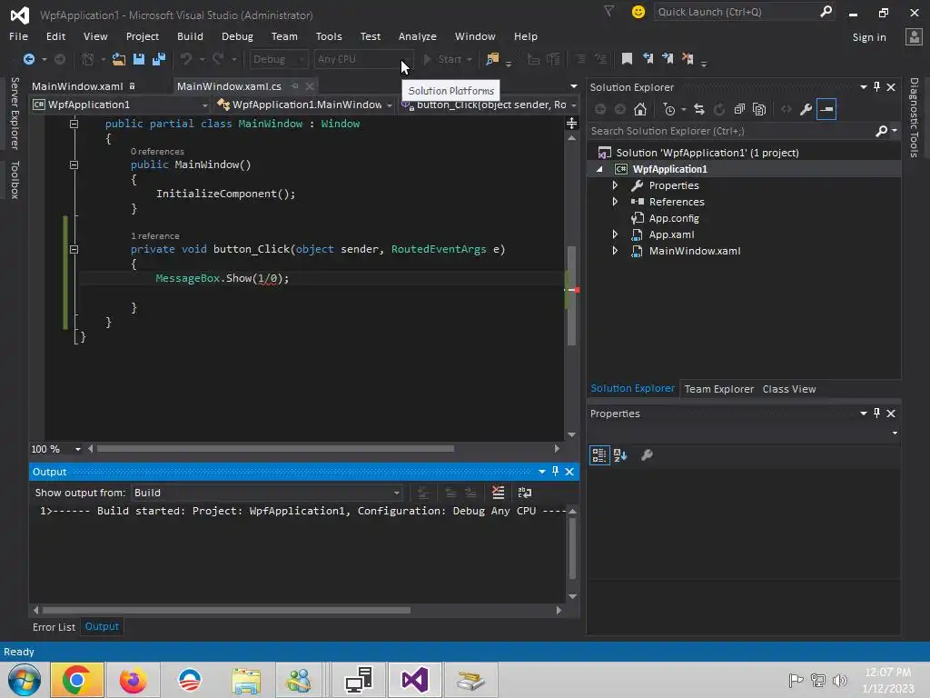Open the Toolbox side tab
The height and width of the screenshot is (698, 930).
point(15,179)
